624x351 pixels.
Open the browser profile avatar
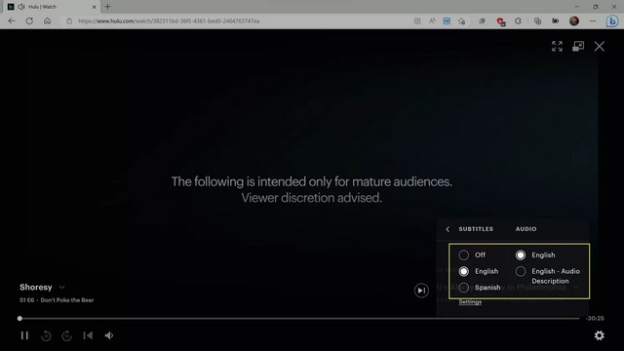[574, 21]
